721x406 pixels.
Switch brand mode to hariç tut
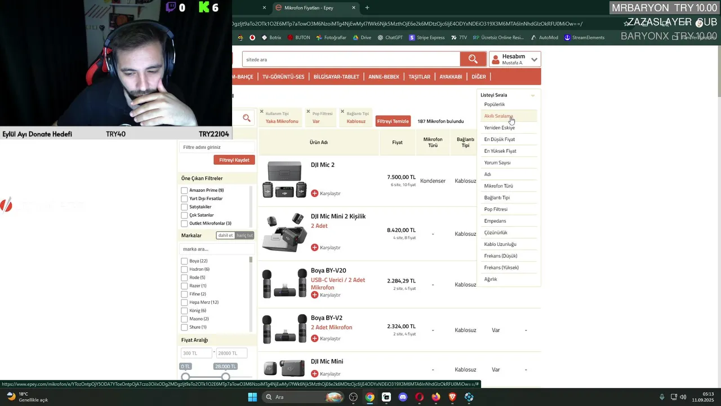pos(244,235)
